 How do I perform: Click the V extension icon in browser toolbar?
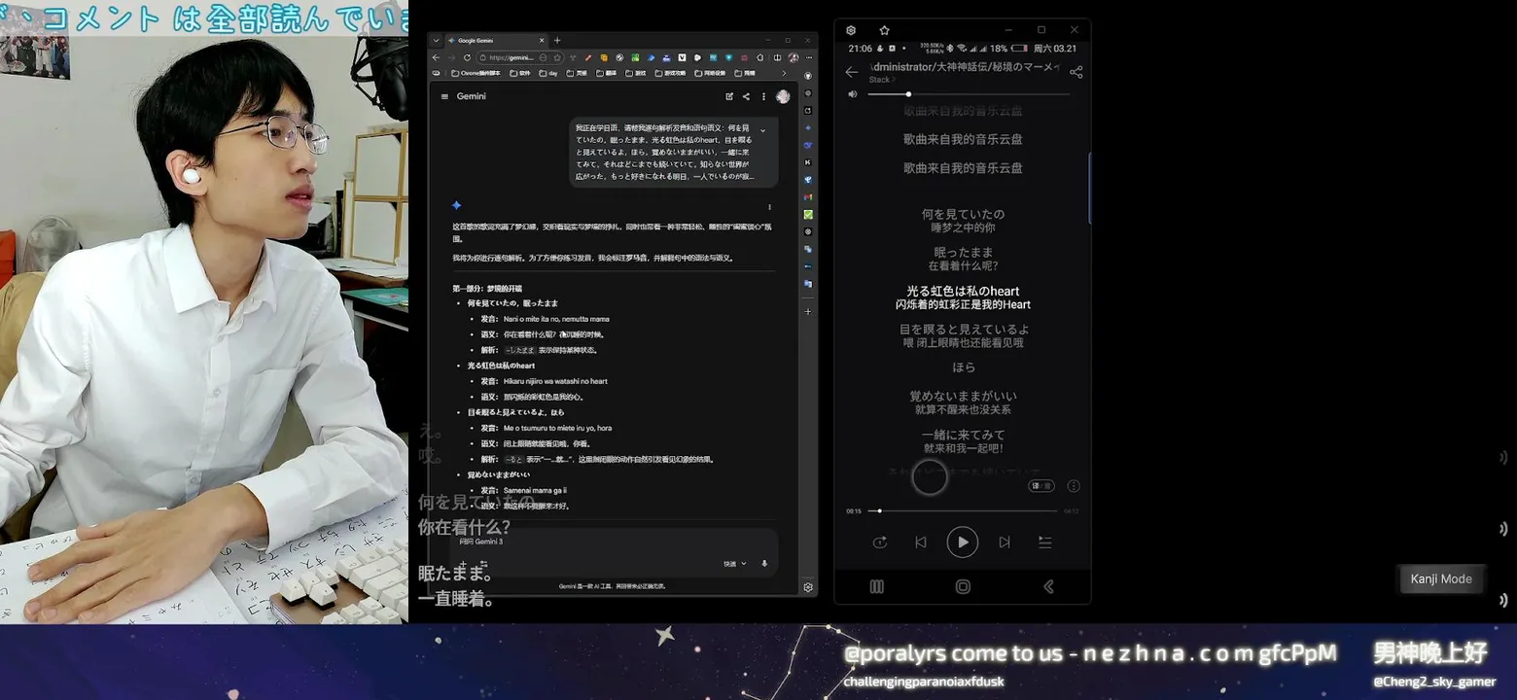[x=682, y=57]
